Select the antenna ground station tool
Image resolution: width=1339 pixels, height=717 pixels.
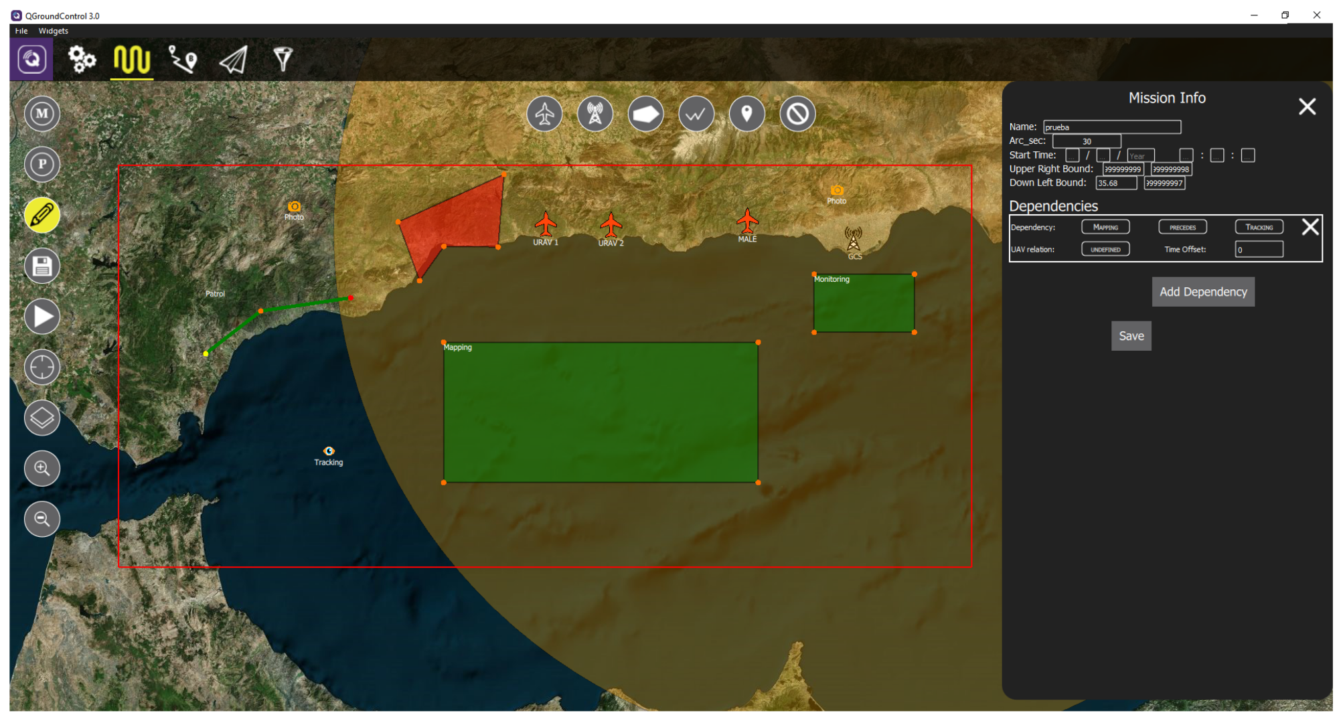(595, 114)
